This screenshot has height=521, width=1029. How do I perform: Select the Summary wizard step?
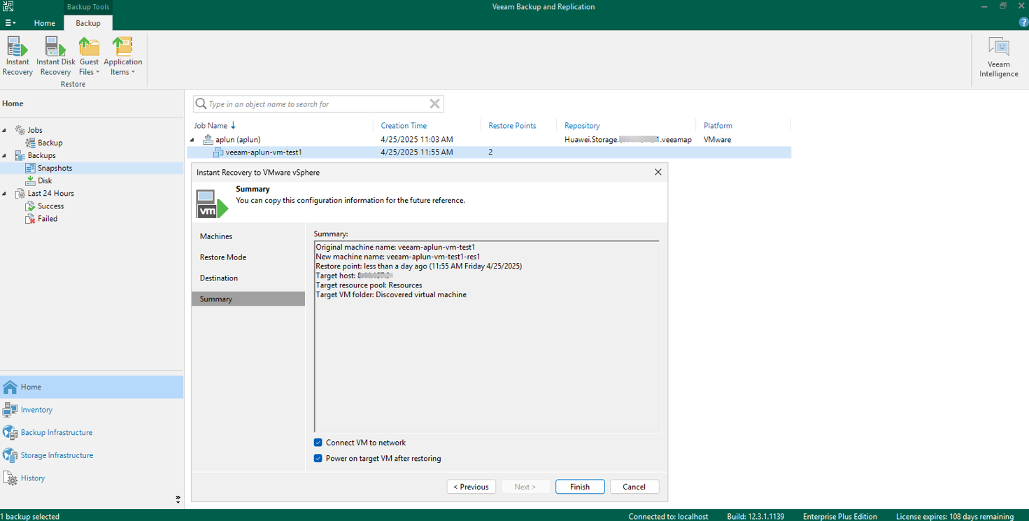(x=248, y=299)
